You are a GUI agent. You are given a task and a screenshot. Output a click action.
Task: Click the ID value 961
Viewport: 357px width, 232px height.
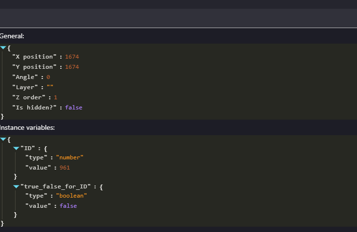(65, 168)
